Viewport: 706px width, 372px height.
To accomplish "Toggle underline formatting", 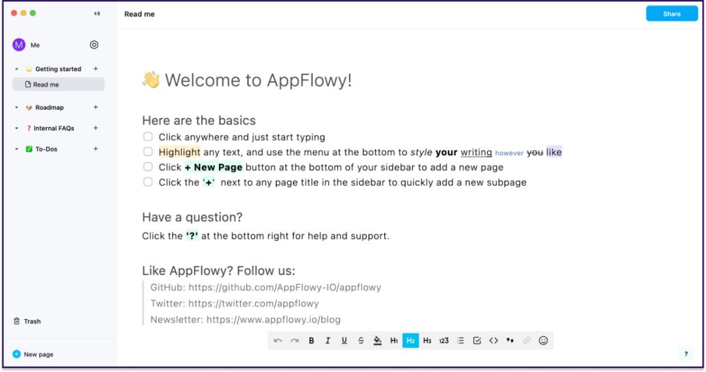I will (344, 341).
